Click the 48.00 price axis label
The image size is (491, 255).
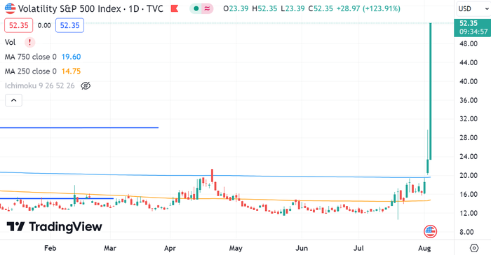point(469,44)
